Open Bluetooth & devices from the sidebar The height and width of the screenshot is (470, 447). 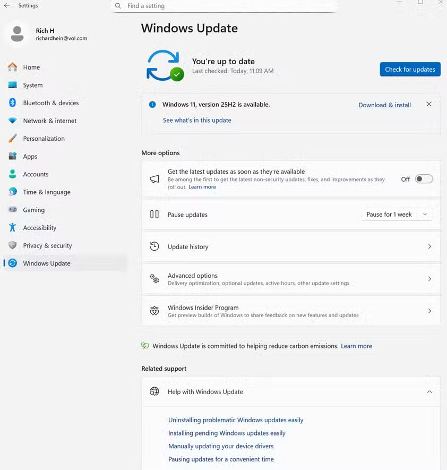(12, 102)
